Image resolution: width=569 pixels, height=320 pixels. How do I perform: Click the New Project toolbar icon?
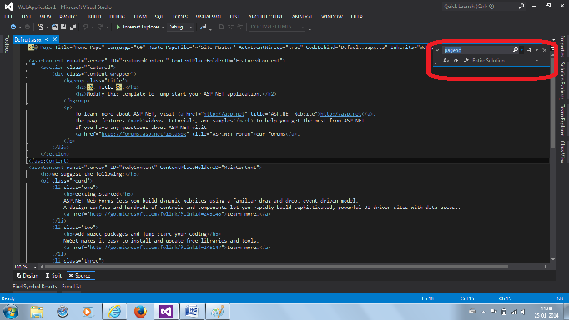[x=40, y=27]
